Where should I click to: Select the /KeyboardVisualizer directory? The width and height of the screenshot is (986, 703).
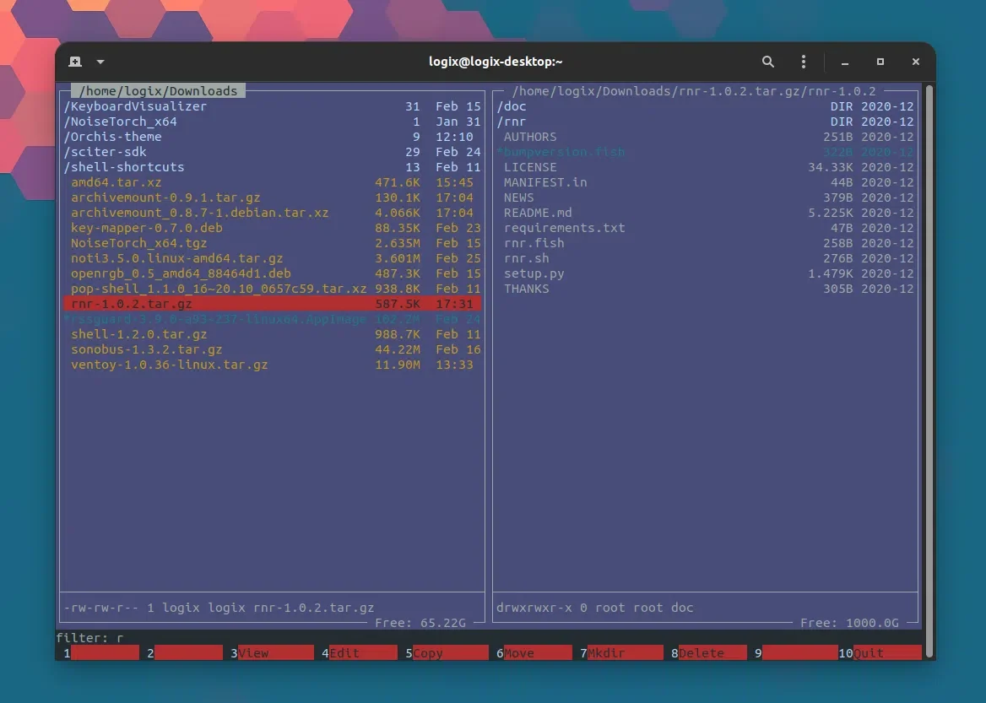[273, 106]
